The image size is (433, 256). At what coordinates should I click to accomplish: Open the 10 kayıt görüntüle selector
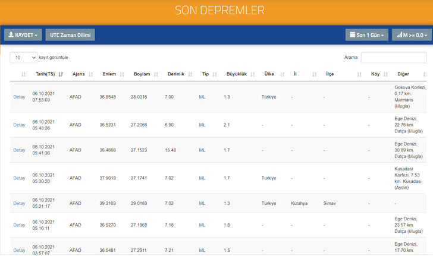(23, 58)
